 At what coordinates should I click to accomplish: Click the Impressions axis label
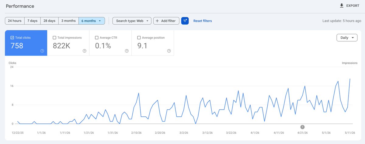pos(349,63)
